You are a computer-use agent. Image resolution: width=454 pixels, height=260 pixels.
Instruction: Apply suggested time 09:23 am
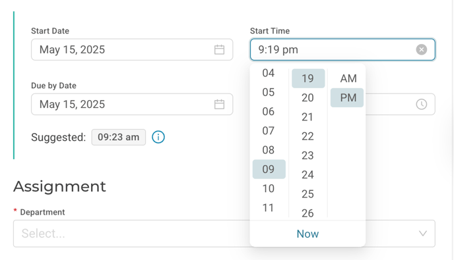(119, 137)
